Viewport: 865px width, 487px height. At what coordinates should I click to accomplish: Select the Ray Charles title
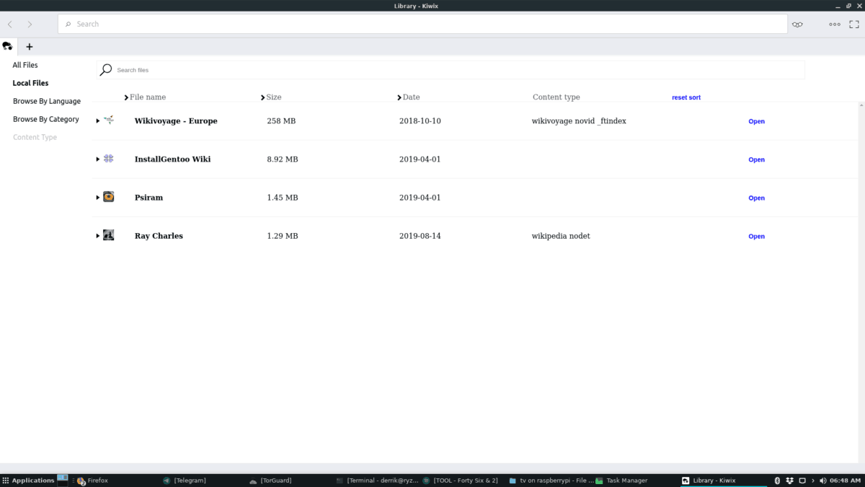(x=159, y=236)
